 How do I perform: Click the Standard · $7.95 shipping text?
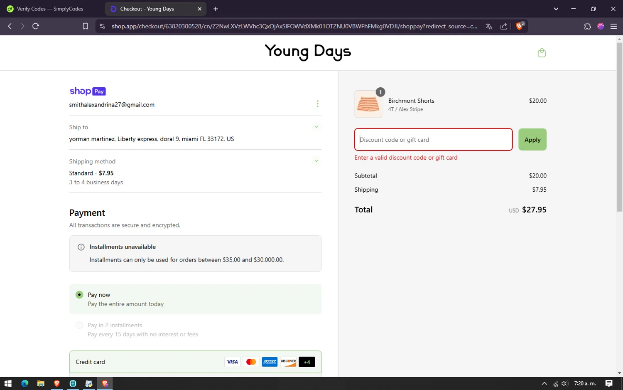pos(91,173)
